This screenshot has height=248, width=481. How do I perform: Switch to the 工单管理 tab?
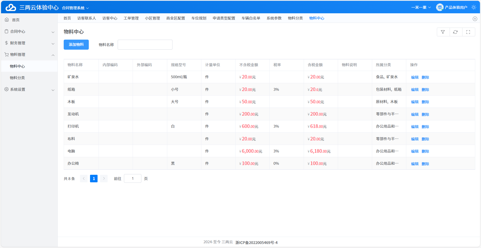pos(131,18)
